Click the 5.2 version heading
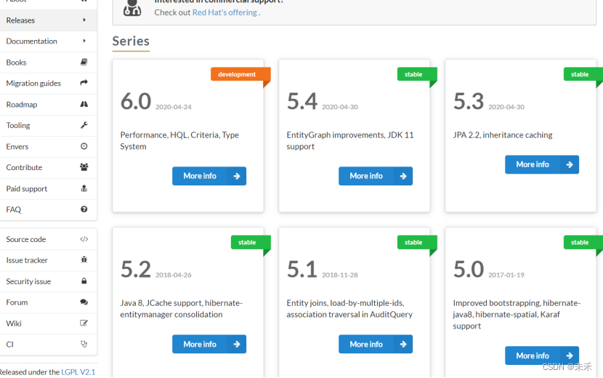The height and width of the screenshot is (378, 603). point(136,269)
